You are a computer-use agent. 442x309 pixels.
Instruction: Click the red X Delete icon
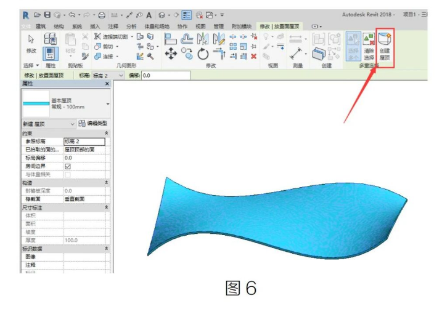pyautogui.click(x=254, y=56)
